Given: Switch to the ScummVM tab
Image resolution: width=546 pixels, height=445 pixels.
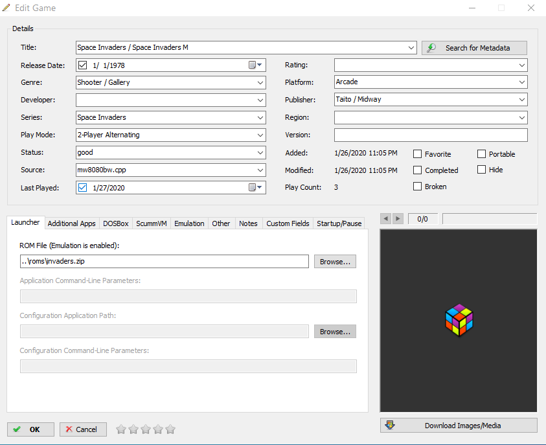Looking at the screenshot, I should [x=151, y=223].
